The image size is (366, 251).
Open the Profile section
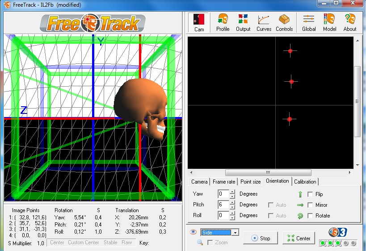click(223, 23)
